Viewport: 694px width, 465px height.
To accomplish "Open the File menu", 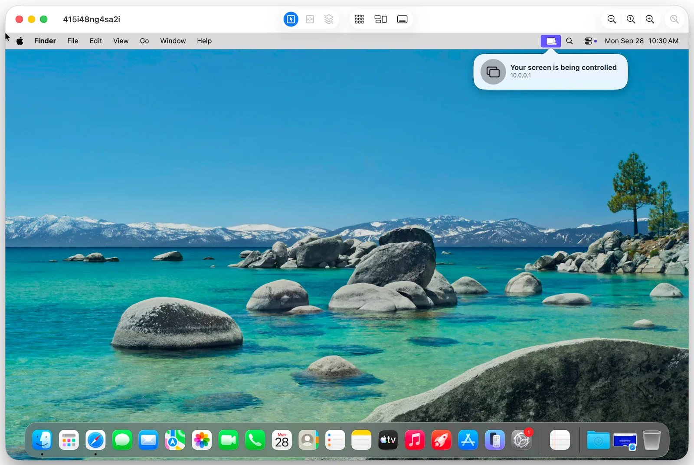I will click(73, 41).
